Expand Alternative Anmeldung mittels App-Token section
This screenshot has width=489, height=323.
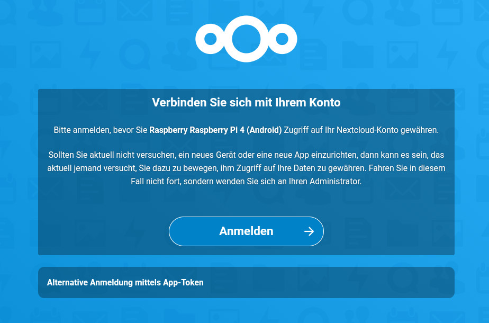[246, 282]
